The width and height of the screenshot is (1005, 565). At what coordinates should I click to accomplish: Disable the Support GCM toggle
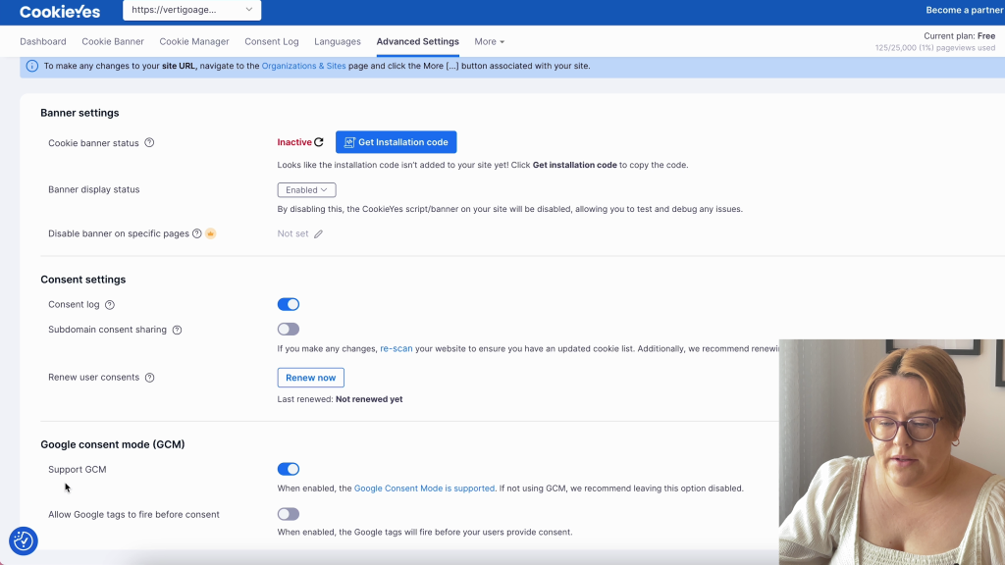click(288, 469)
